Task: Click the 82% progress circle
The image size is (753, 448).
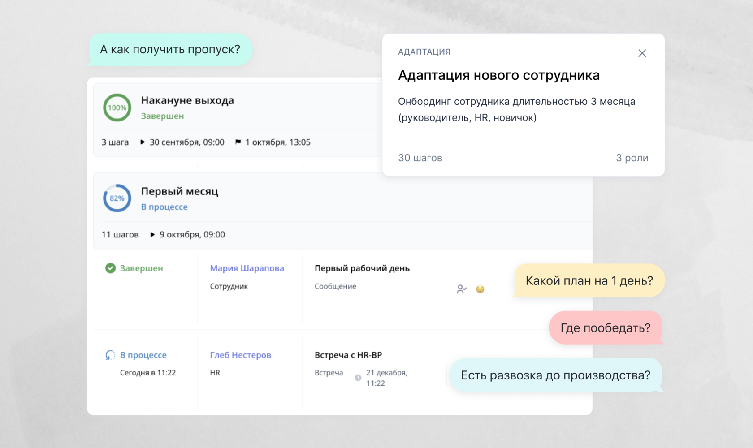Action: [x=117, y=198]
